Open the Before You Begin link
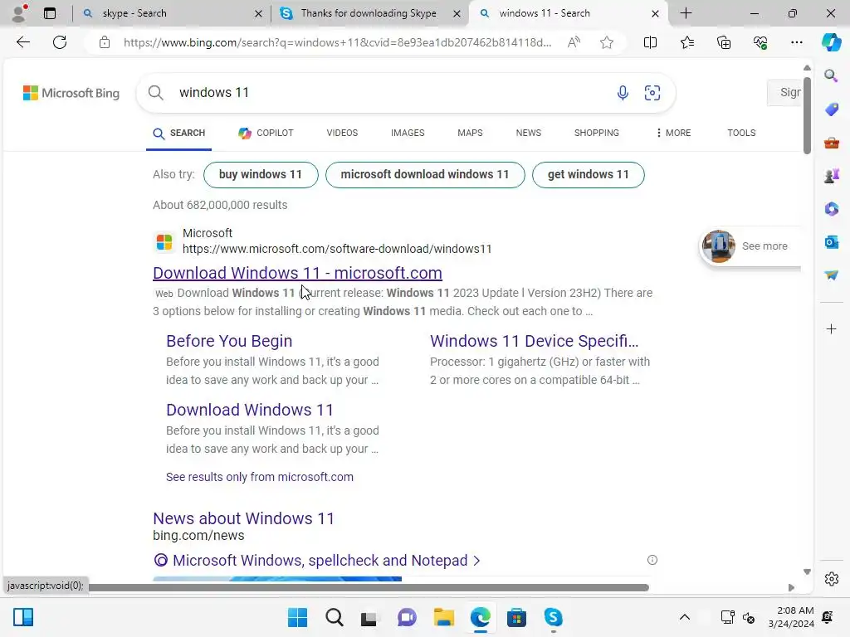The width and height of the screenshot is (850, 637). click(x=229, y=341)
